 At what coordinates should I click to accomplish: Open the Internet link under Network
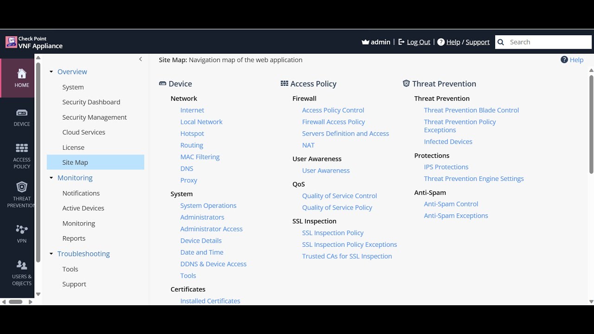tap(192, 110)
